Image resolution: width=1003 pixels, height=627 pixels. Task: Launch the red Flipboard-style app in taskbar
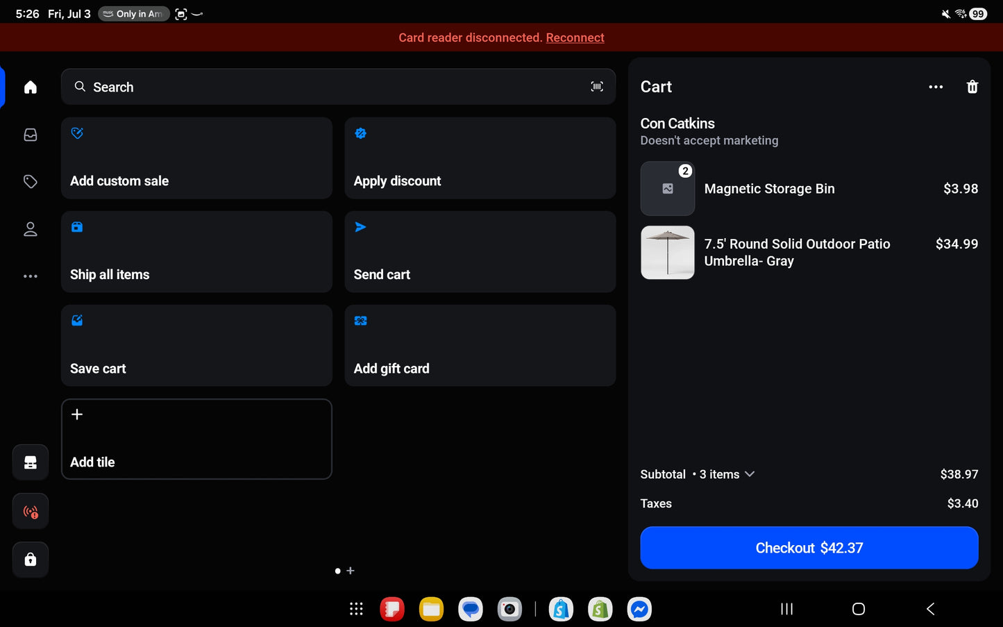point(392,609)
